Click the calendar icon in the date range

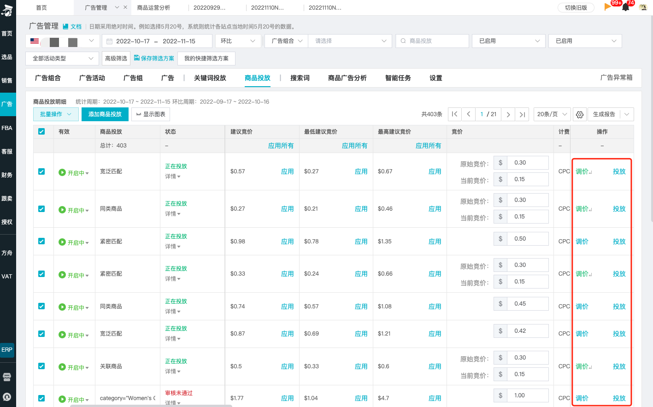coord(109,41)
